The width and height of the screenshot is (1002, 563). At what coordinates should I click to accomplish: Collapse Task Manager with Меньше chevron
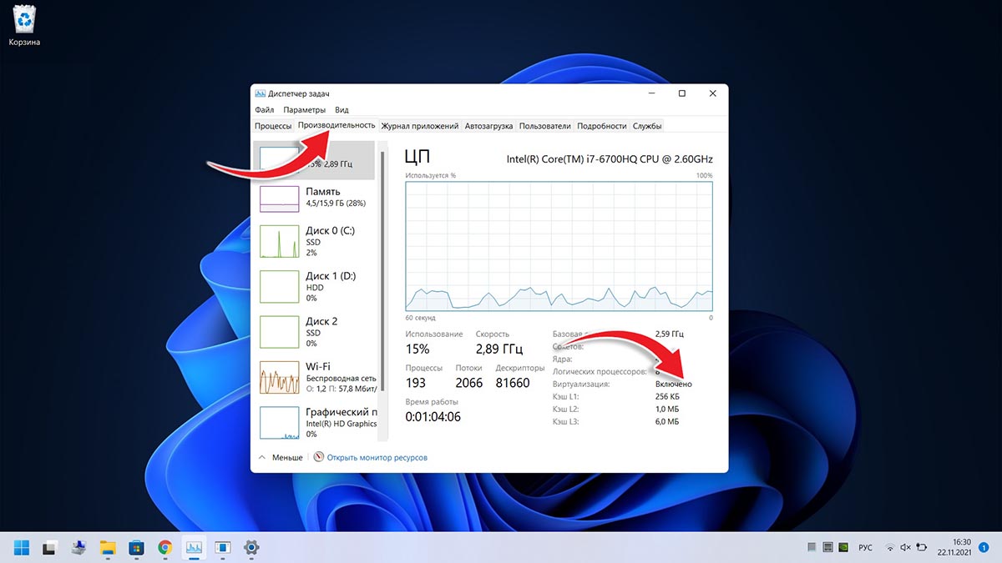[281, 457]
